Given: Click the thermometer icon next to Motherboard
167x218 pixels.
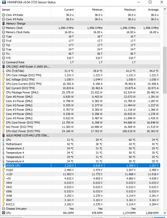Looking at the screenshot, I should click(4, 144).
